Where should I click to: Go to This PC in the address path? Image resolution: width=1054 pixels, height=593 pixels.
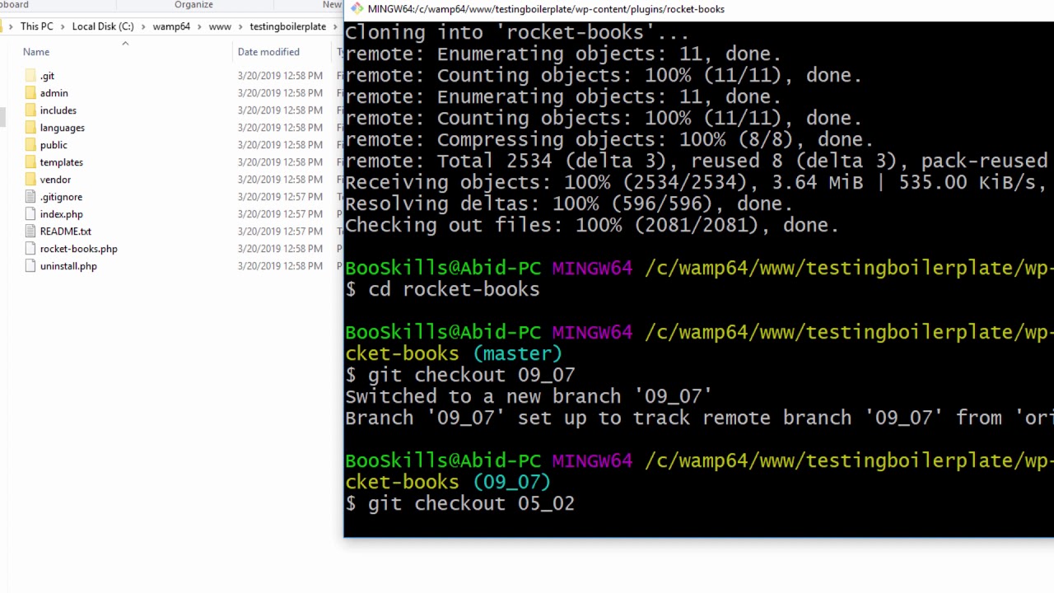(37, 26)
